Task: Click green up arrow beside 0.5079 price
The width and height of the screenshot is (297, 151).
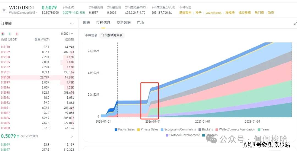Action: 18,136
